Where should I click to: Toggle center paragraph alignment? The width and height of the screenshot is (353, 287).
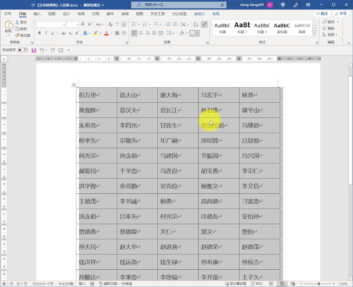141,33
